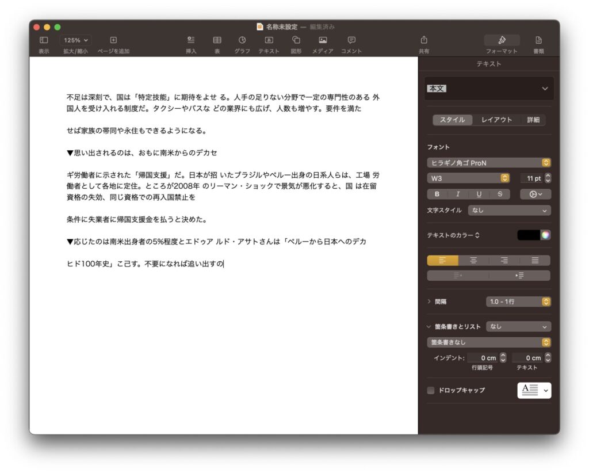
Task: Insert a table with 表 icon
Action: pyautogui.click(x=217, y=40)
